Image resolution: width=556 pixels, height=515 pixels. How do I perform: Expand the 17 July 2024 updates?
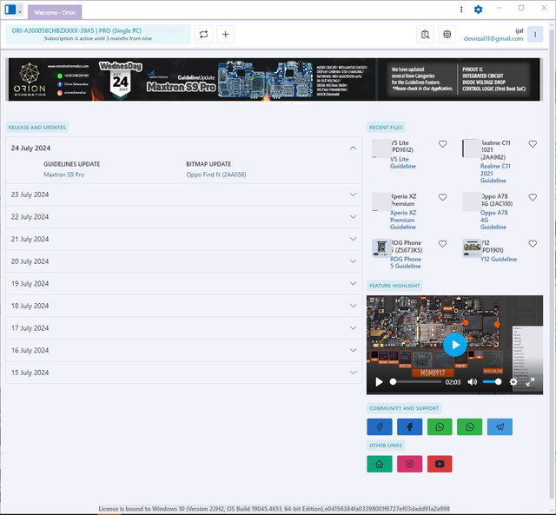point(183,328)
